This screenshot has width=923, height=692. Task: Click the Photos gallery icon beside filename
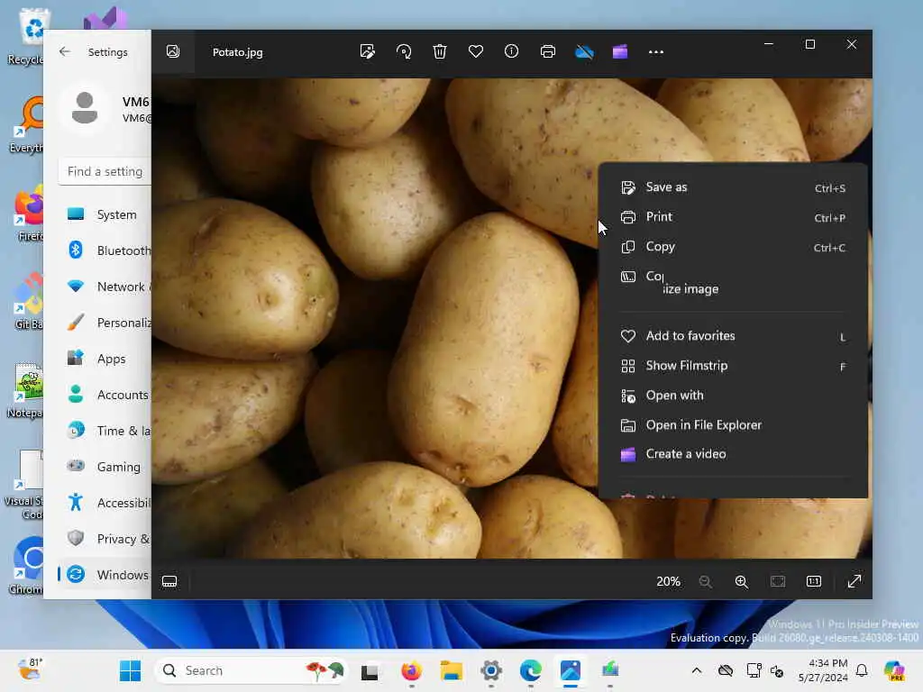point(172,51)
